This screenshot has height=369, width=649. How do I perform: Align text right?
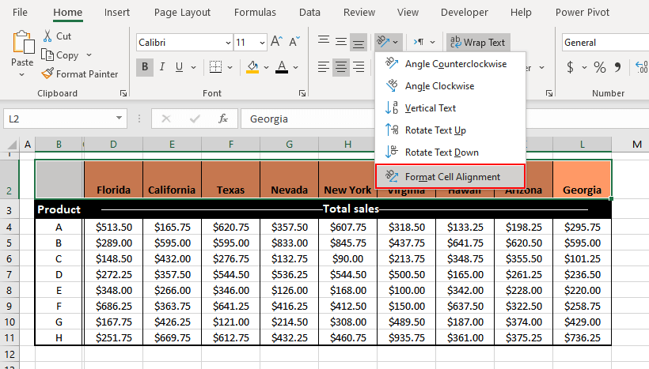[x=359, y=67]
